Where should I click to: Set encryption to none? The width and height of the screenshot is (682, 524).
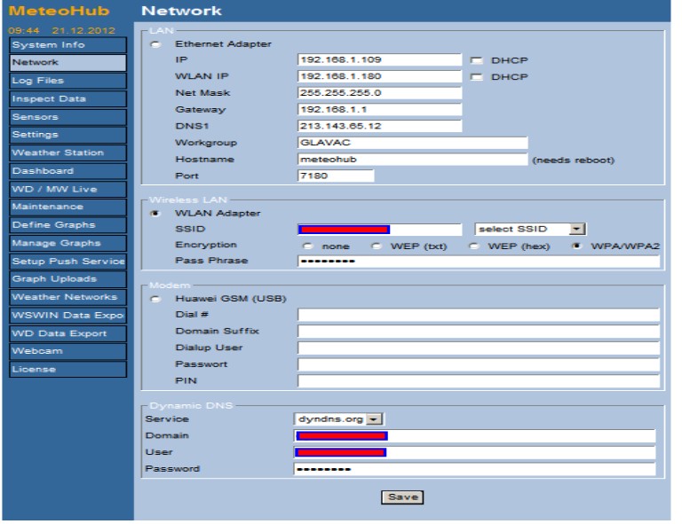click(x=308, y=245)
